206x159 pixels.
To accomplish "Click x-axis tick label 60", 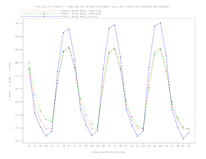I will pyautogui.click(x=143, y=146).
